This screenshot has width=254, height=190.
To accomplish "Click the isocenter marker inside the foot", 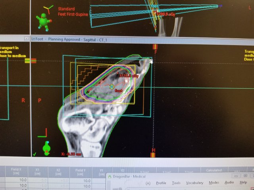I will tap(112, 86).
